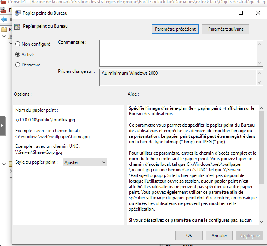Image resolution: width=267 pixels, height=246 pixels.
Task: Click Annuler to cancel changes
Action: 219,236
